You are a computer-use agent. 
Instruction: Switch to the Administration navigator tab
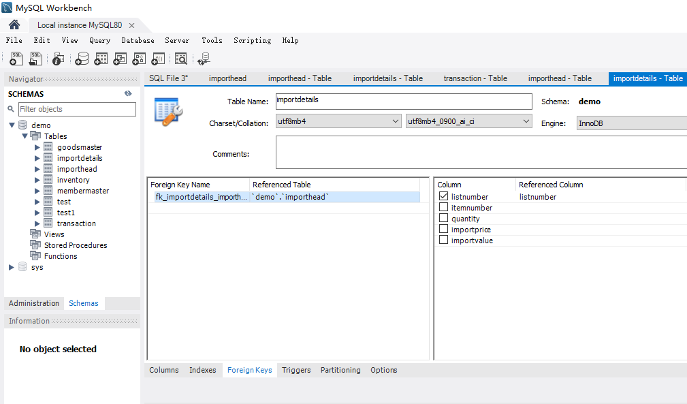click(34, 303)
